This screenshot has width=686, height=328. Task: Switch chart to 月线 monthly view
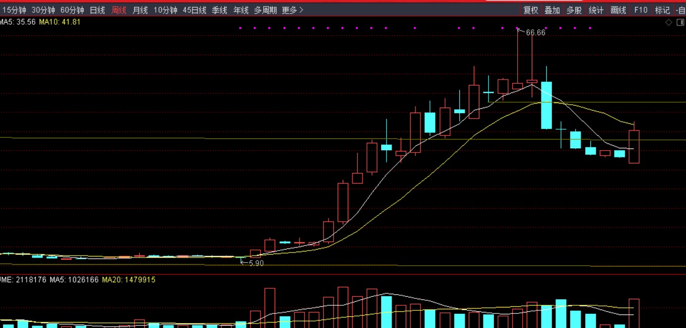pyautogui.click(x=140, y=10)
